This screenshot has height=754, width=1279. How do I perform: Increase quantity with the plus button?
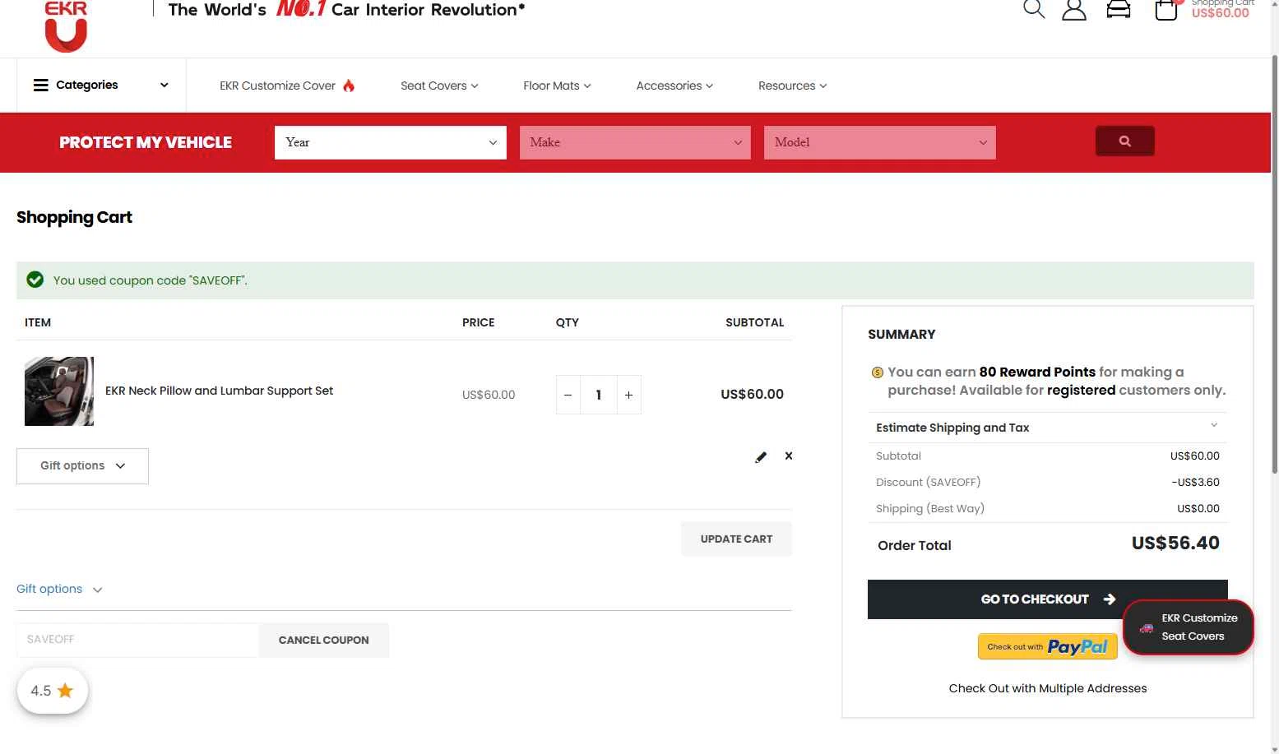click(x=628, y=395)
